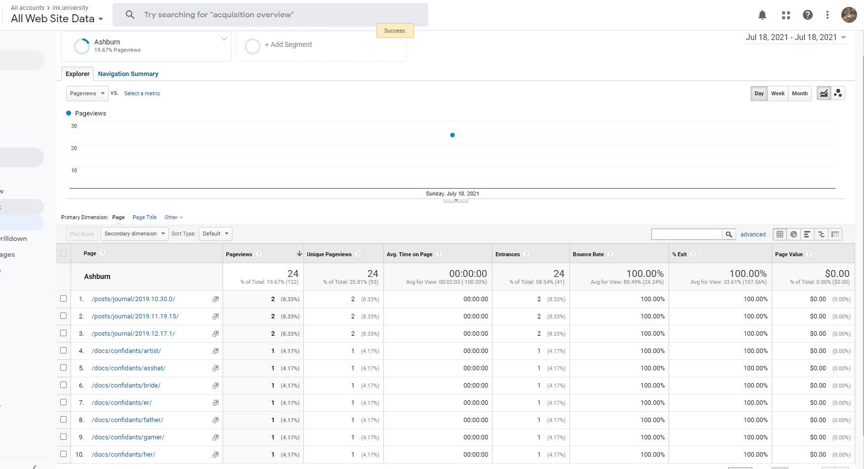Expand the Sort Type Default dropdown
The height and width of the screenshot is (469, 864).
click(x=216, y=234)
